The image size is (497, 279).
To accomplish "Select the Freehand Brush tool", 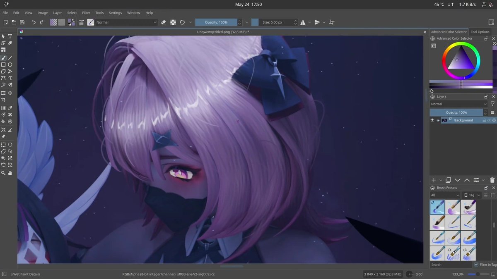I will (x=3, y=58).
